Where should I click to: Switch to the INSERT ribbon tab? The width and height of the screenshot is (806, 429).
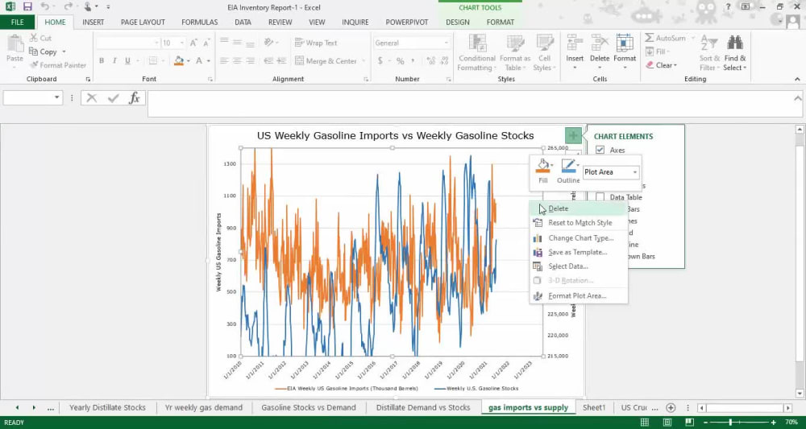pyautogui.click(x=93, y=22)
